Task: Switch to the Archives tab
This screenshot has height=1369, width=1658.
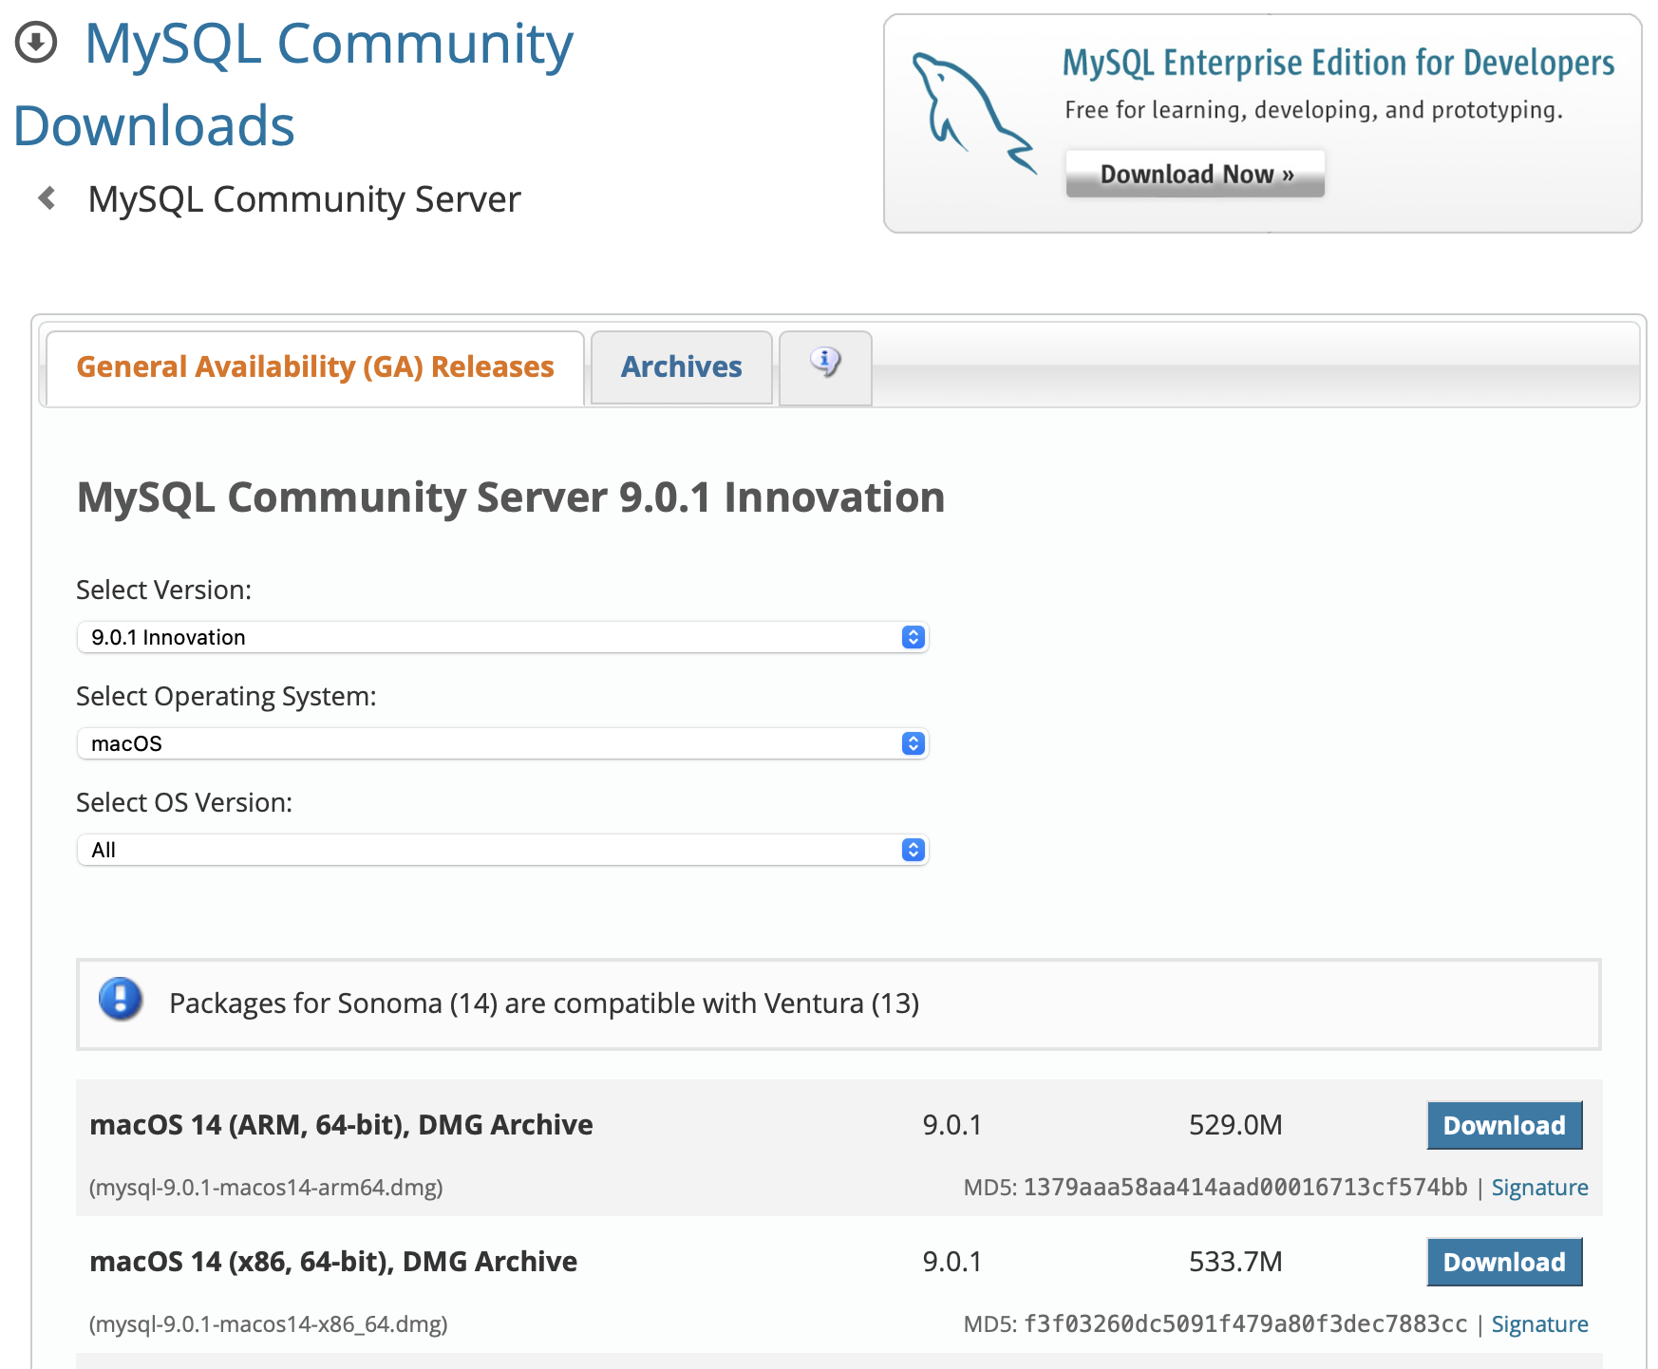Action: coord(681,367)
